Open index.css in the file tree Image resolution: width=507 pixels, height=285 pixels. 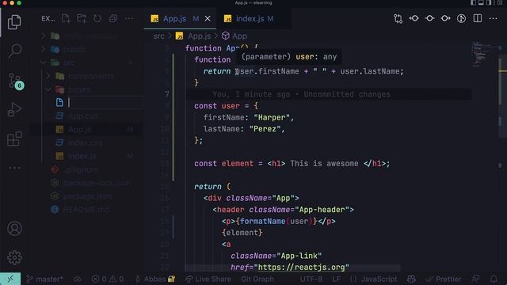pyautogui.click(x=86, y=142)
